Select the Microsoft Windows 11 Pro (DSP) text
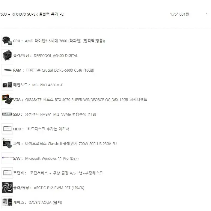 (52, 158)
